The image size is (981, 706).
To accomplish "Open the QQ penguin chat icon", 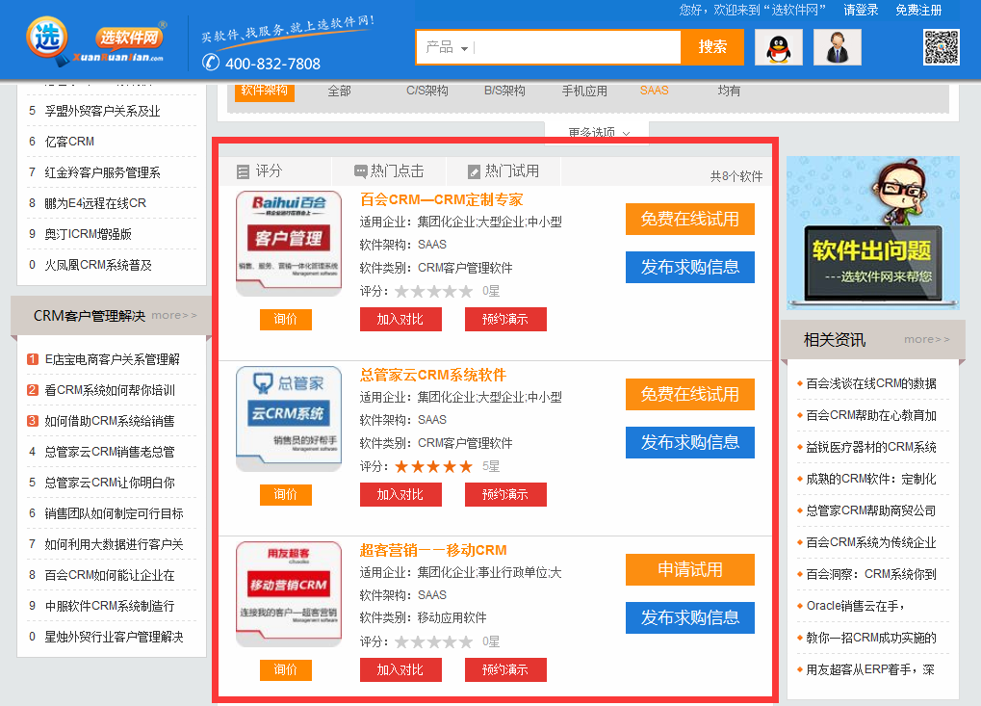I will (x=778, y=47).
